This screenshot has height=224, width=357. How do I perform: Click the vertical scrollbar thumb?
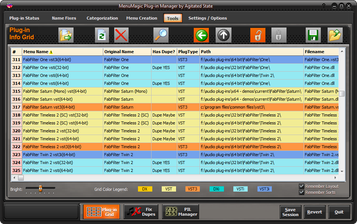342,94
